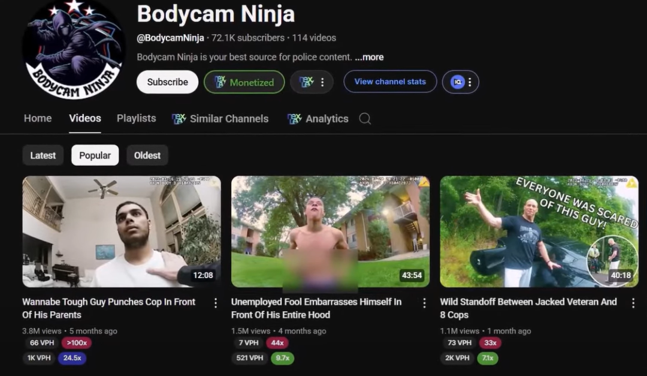The width and height of the screenshot is (647, 376).
Task: Click the search icon in channel tabs
Action: (x=365, y=119)
